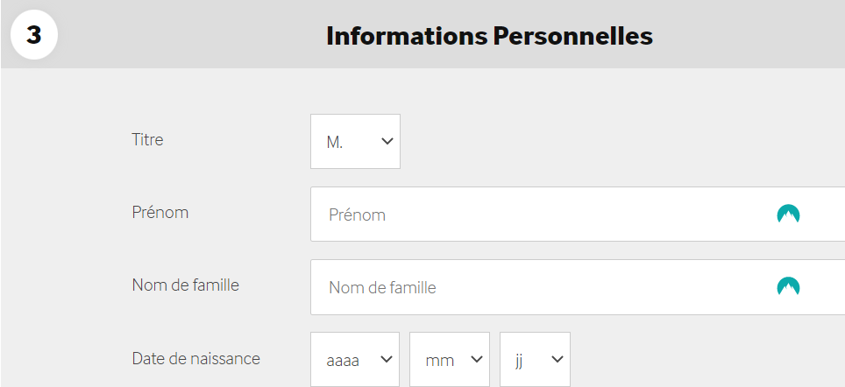Click the Prénom placeholder text inside the input
This screenshot has height=387, width=845.
357,215
